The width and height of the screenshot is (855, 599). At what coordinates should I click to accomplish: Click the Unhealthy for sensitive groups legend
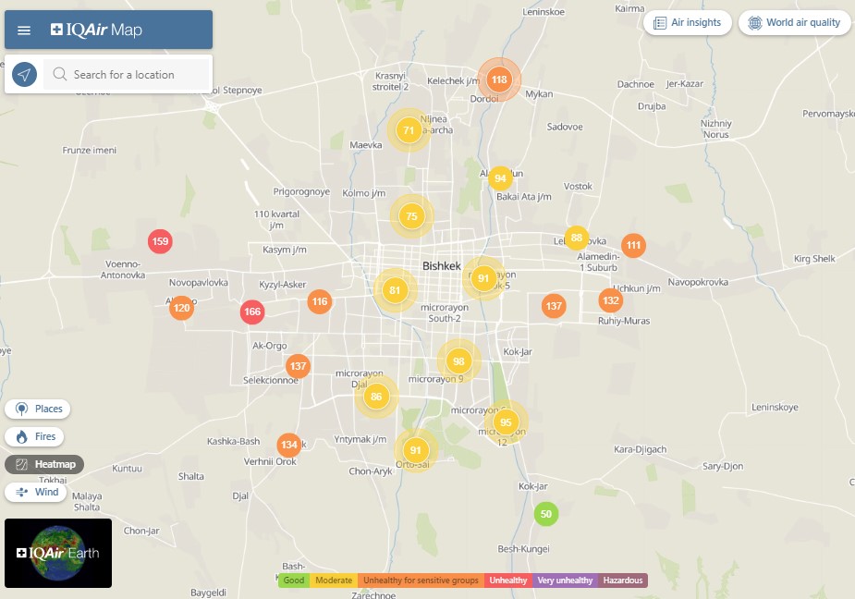421,581
